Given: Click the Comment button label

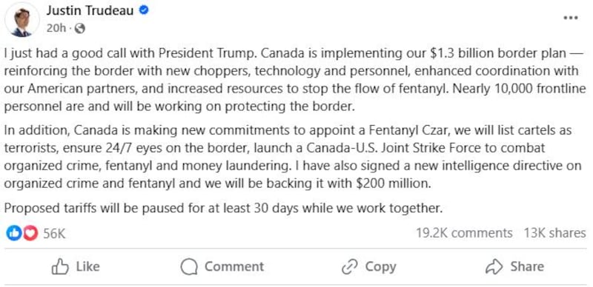Looking at the screenshot, I should tap(234, 266).
